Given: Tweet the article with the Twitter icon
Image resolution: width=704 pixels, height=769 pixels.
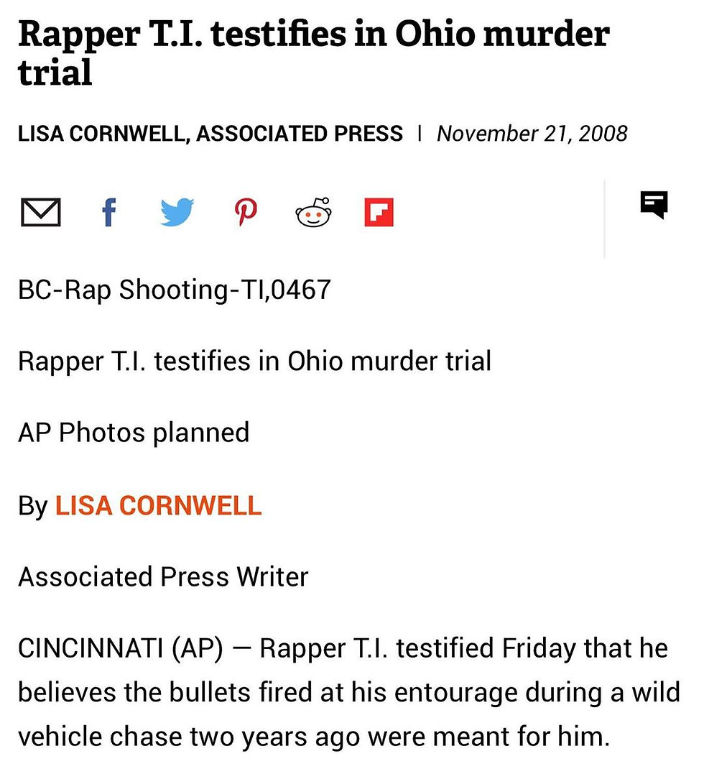Looking at the screenshot, I should click(177, 213).
